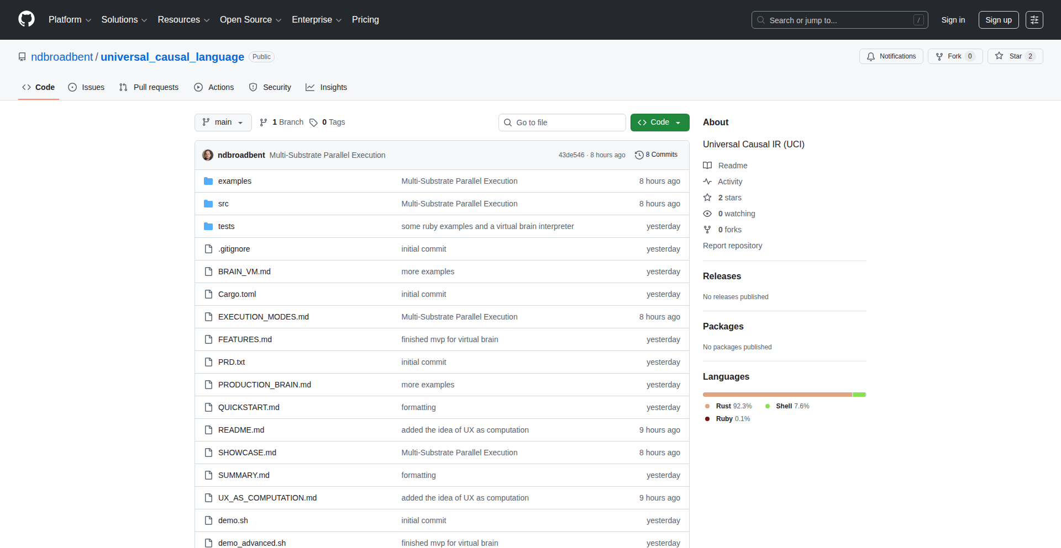
Task: Click the Fork repository icon
Action: tap(939, 56)
